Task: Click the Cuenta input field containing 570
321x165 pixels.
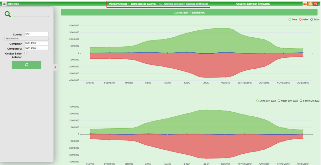Action: tap(36, 34)
